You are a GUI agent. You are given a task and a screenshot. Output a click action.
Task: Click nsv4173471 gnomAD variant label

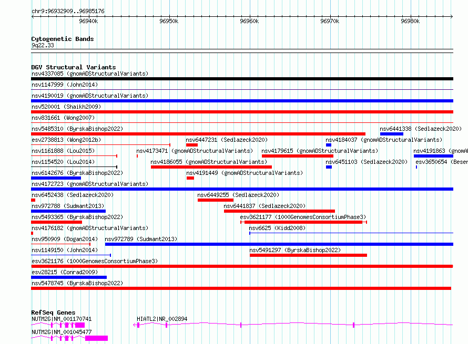(x=195, y=151)
